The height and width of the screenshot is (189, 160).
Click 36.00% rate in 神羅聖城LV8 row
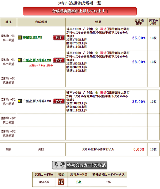tap(139, 38)
